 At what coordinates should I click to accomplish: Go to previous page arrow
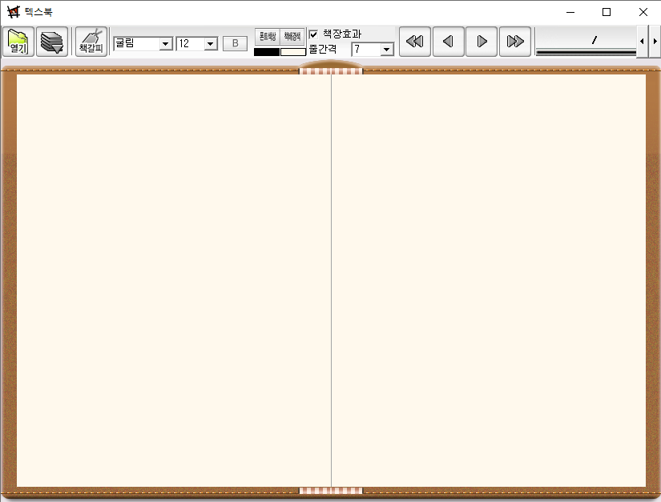point(449,42)
